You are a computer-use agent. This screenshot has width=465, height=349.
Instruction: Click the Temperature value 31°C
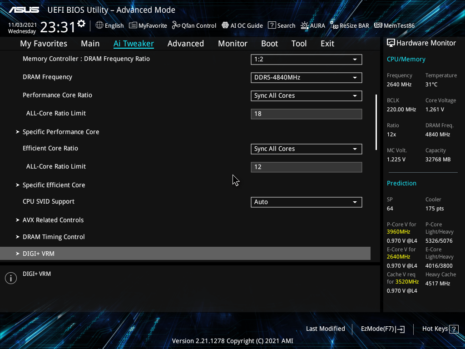coord(431,85)
